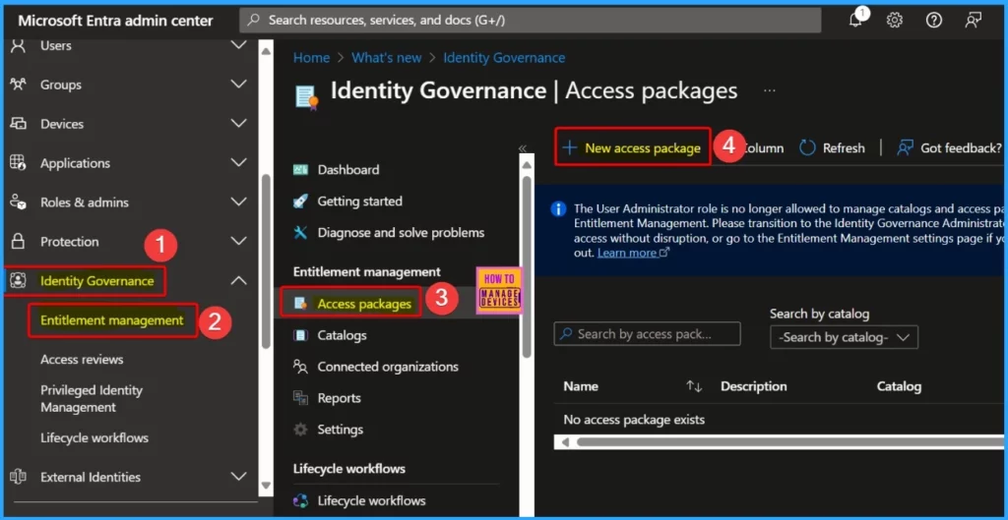Open the settings gear icon
1008x520 pixels.
coord(894,21)
